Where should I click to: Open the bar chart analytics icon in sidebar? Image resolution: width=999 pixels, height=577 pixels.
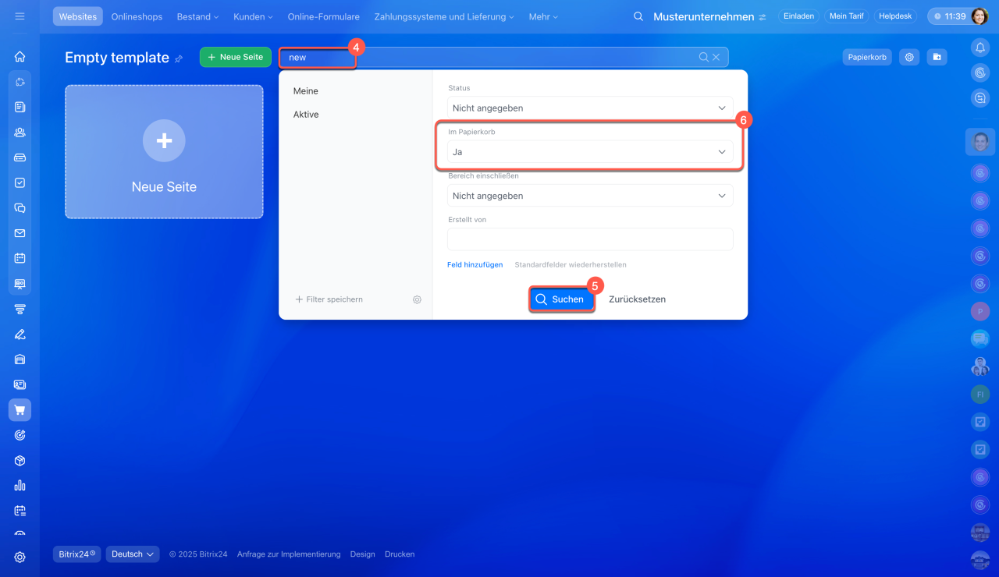click(x=20, y=486)
